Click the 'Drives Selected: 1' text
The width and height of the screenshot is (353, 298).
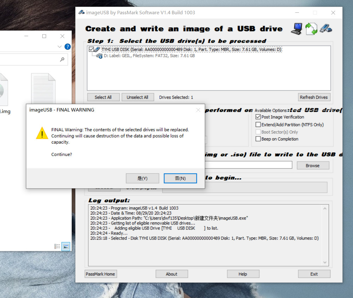pos(176,97)
